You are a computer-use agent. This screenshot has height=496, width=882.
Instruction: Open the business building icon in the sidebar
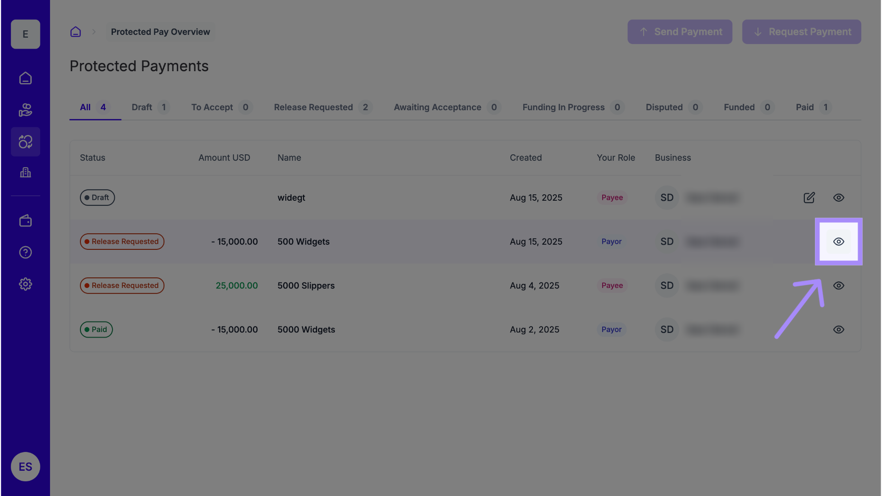click(25, 173)
